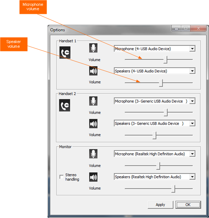Click the Handset 2 phone icon
The height and width of the screenshot is (218, 209).
pos(64,105)
